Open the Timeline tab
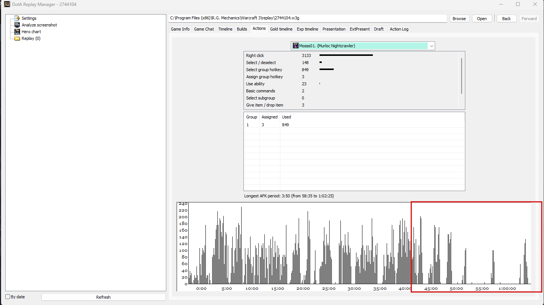 pos(225,29)
